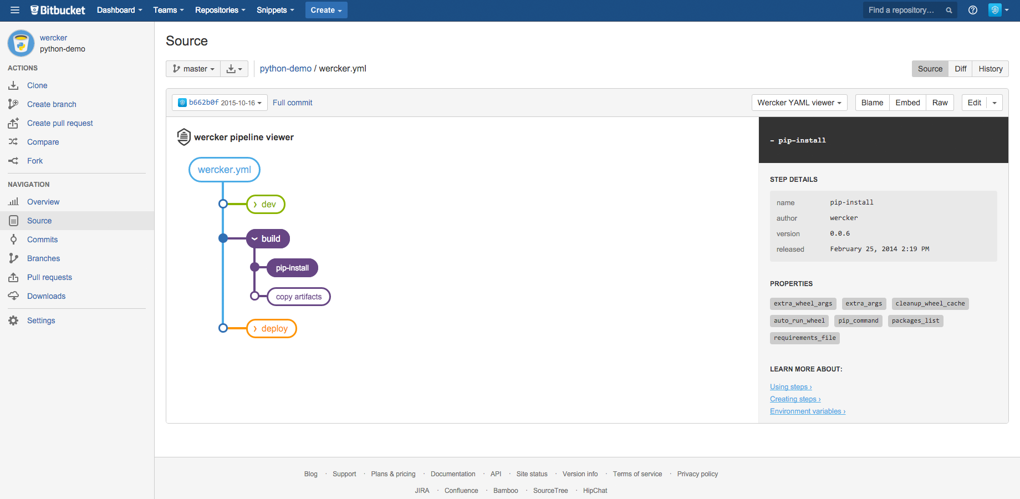Open the Environment variables link
Image resolution: width=1020 pixels, height=499 pixels.
(x=808, y=411)
